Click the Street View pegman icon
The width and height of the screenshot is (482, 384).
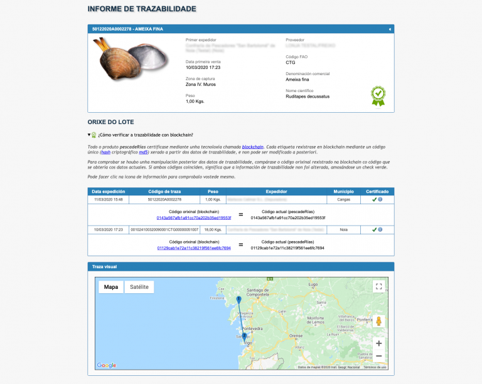tap(378, 321)
